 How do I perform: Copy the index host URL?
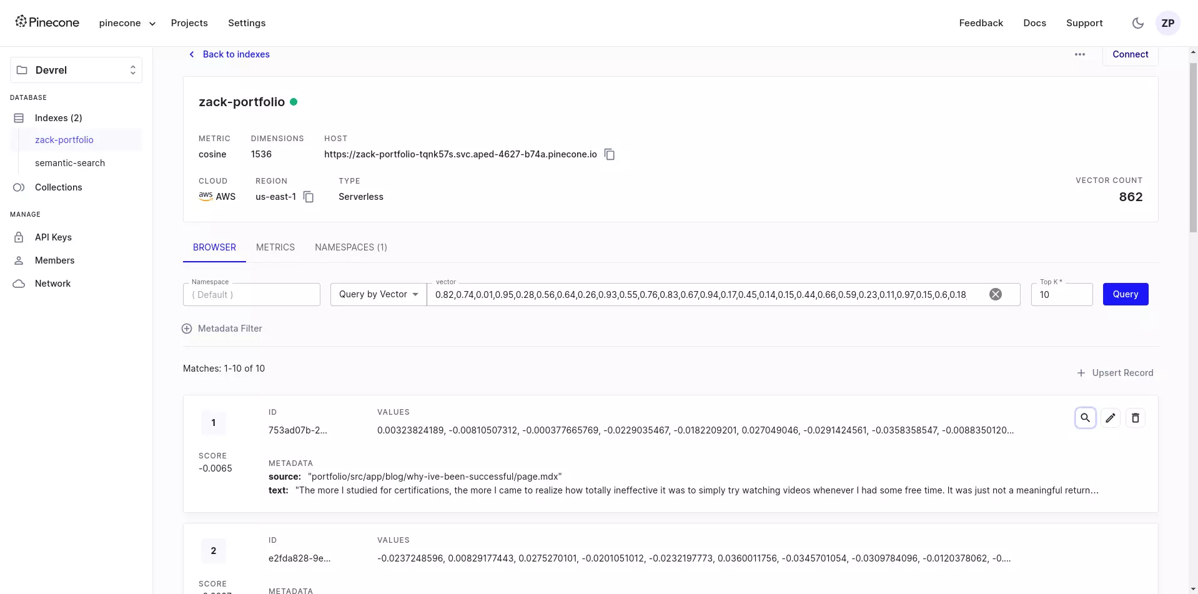tap(610, 154)
